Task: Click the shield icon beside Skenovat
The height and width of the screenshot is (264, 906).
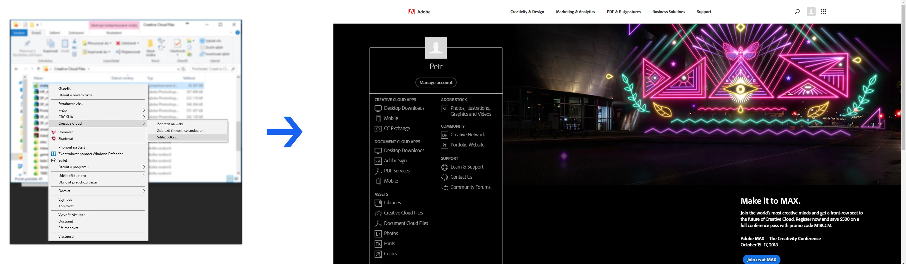Action: pos(54,132)
